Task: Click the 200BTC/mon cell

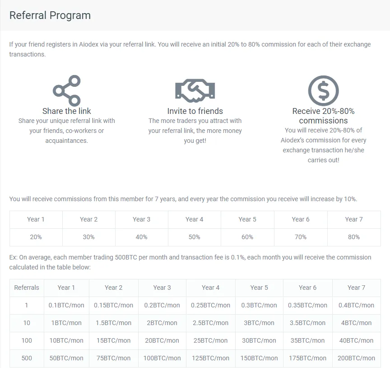Action: click(357, 358)
